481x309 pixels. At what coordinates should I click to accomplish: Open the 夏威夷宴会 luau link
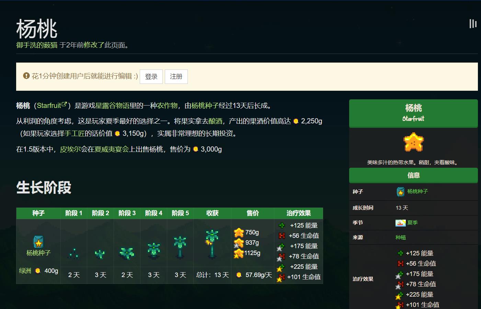(112, 149)
